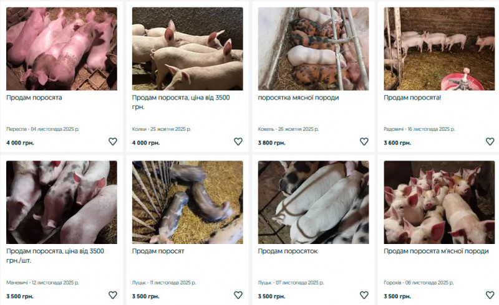Viewport: 499px width, 305px height.
Task: Add Луцьк 07 листопада listing to favorites
Action: [x=364, y=295]
